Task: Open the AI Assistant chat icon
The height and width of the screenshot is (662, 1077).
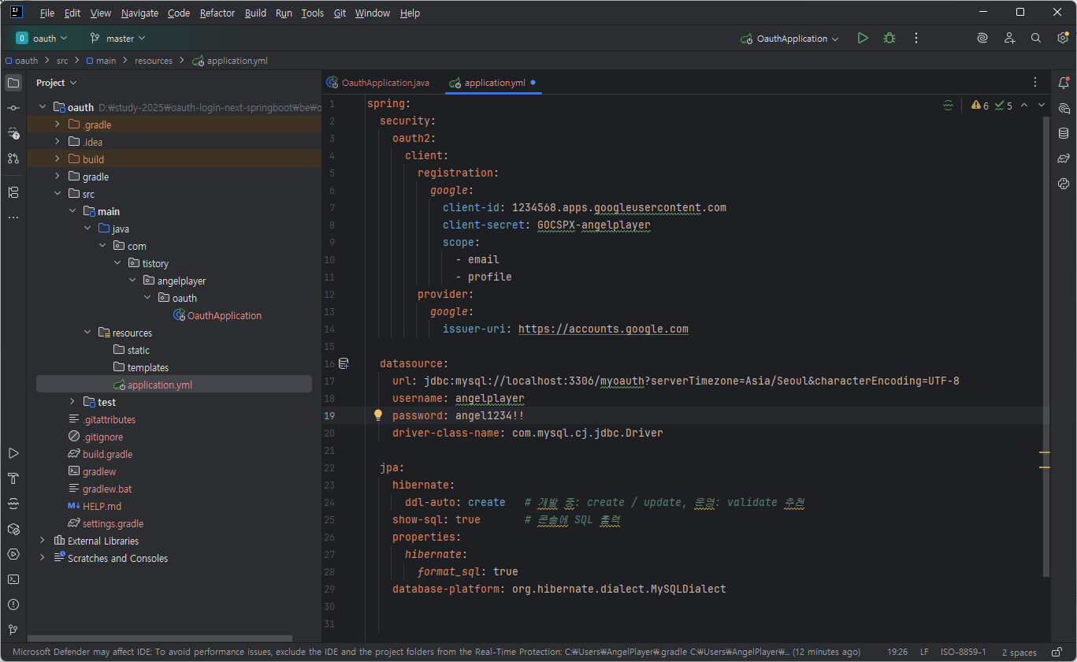Action: point(1064,108)
